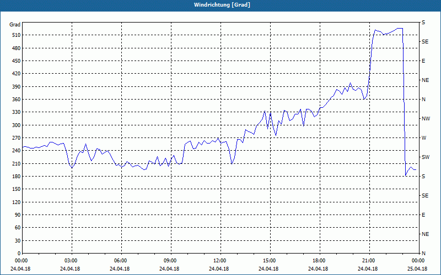This screenshot has height=275, width=441.
Task: Click the chart title 'Windrichtung [Grad]'
Action: [222, 5]
